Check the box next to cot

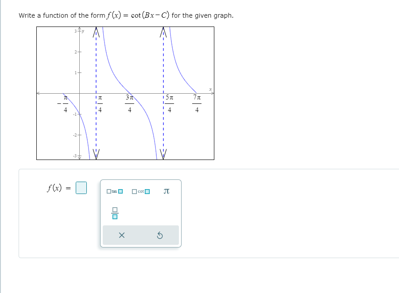click(x=134, y=191)
